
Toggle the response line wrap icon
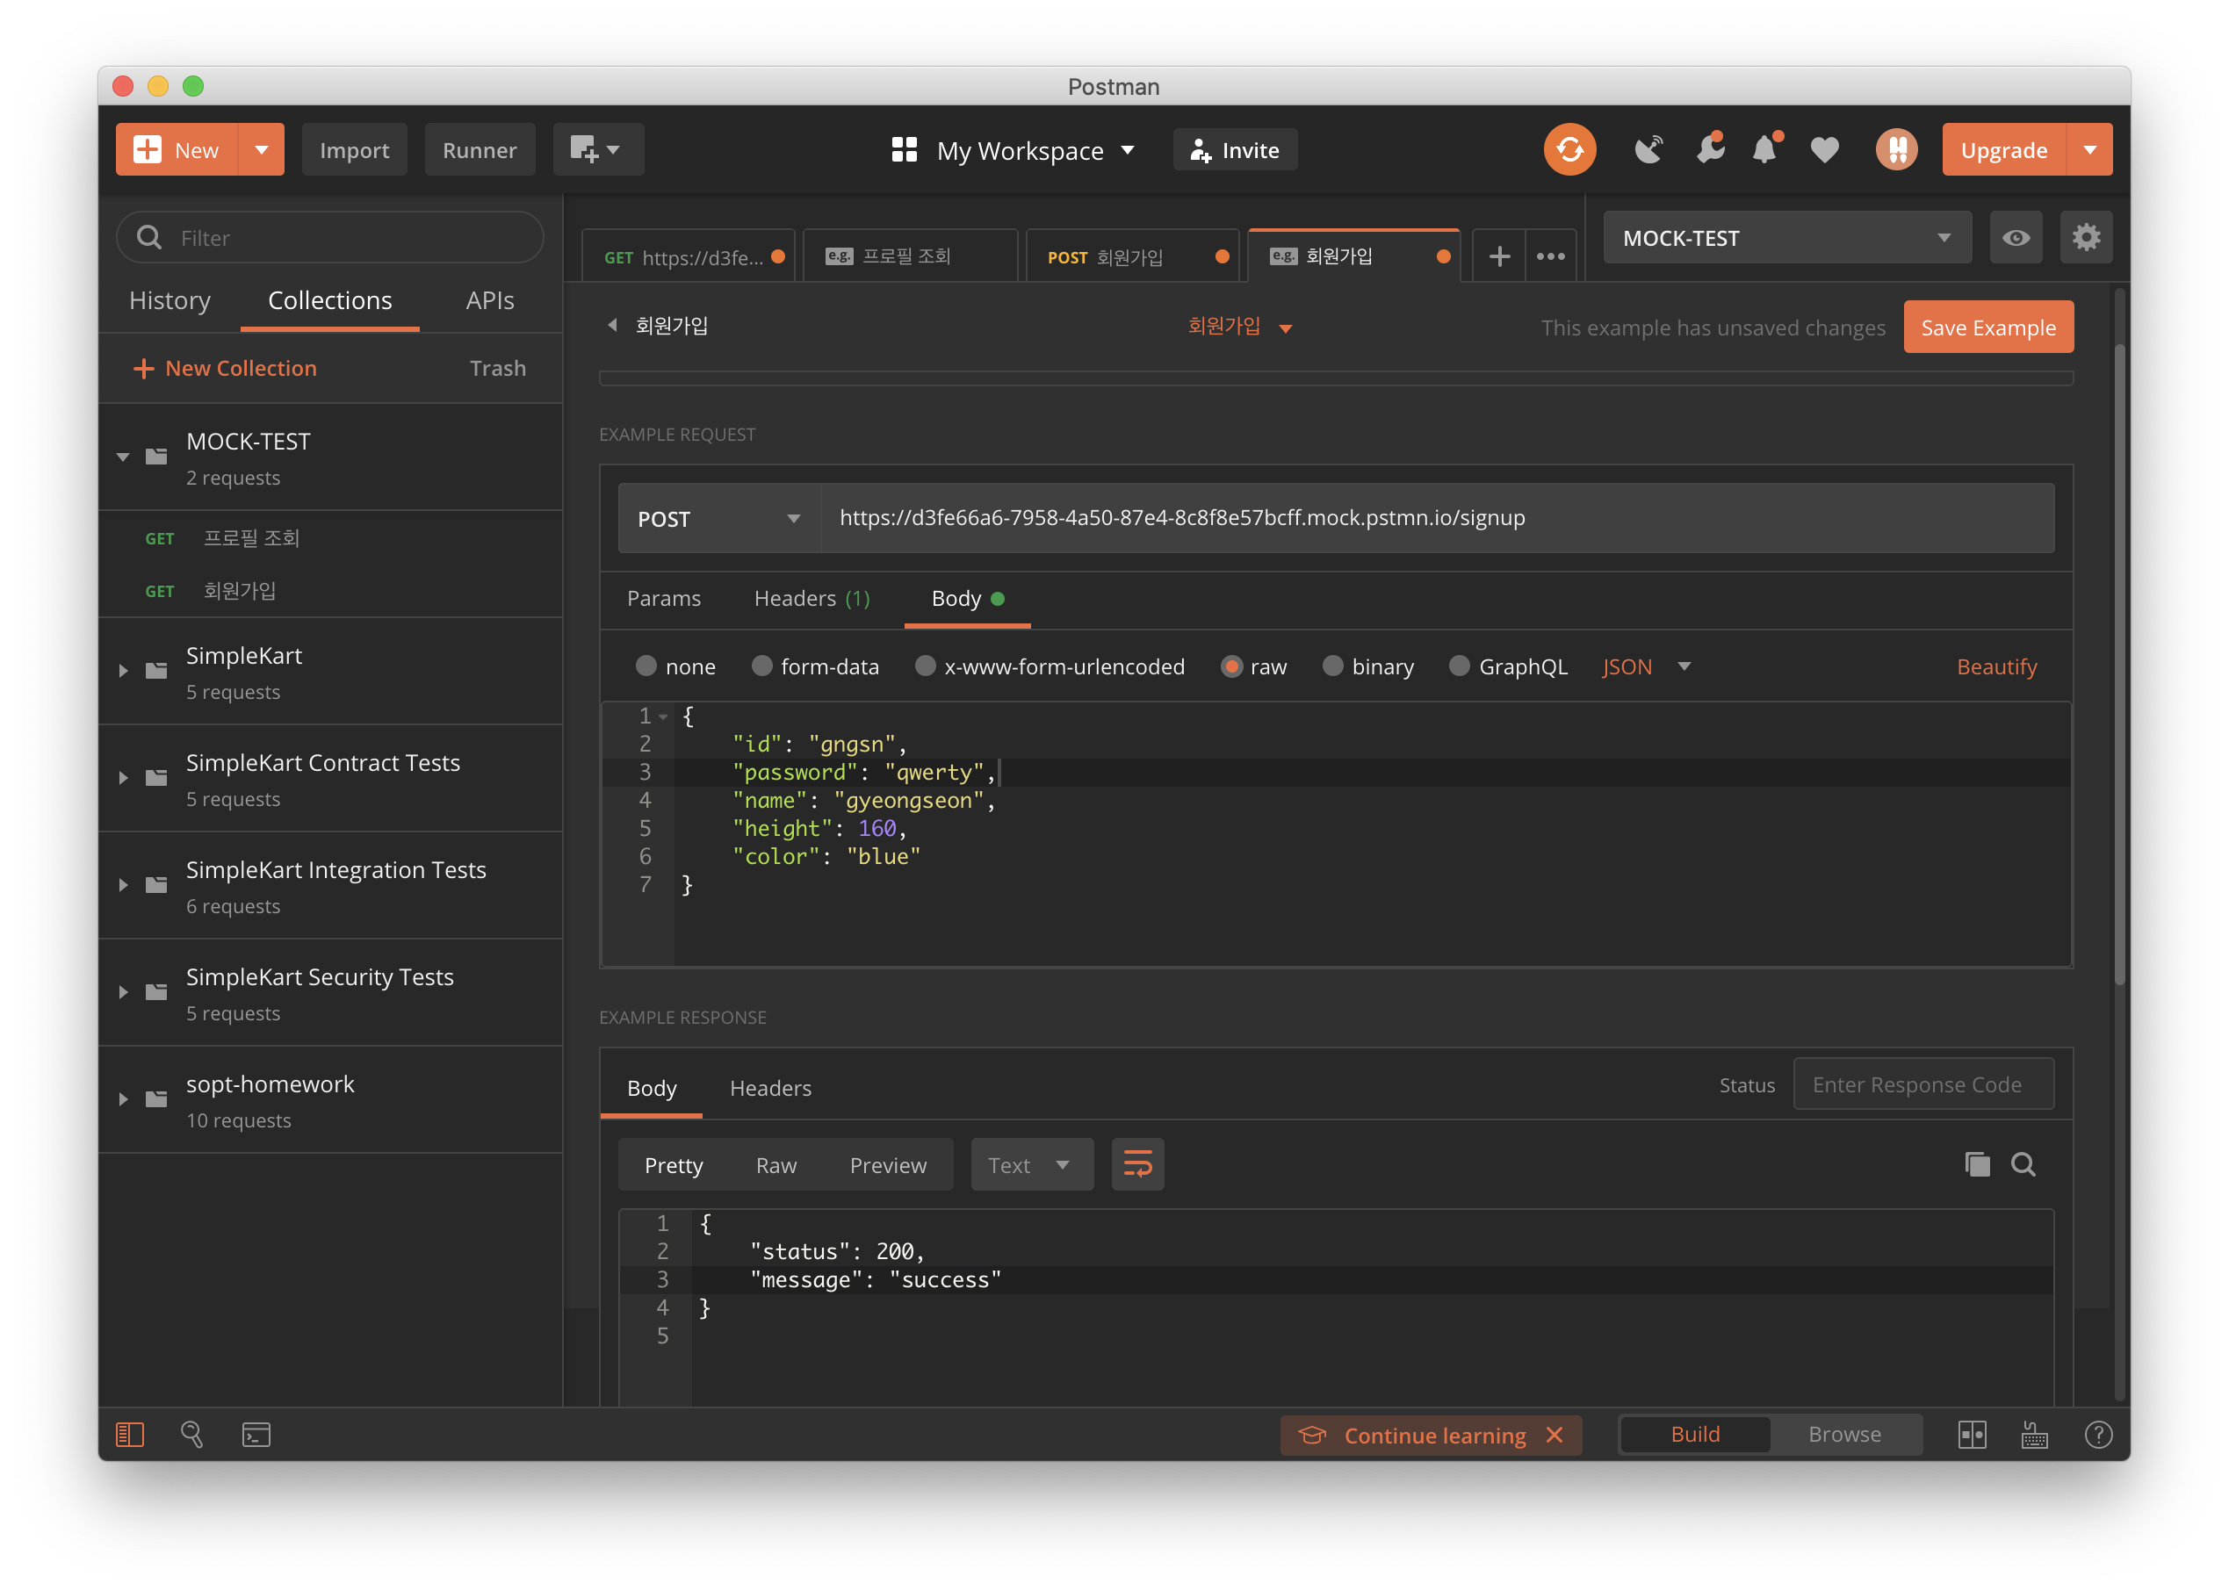pos(1136,1165)
